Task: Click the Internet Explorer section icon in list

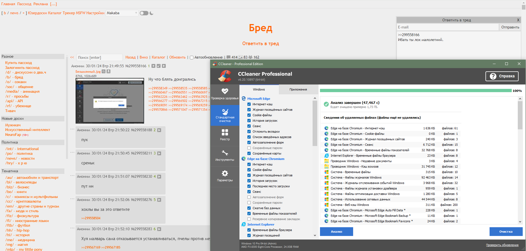Action: point(244,224)
